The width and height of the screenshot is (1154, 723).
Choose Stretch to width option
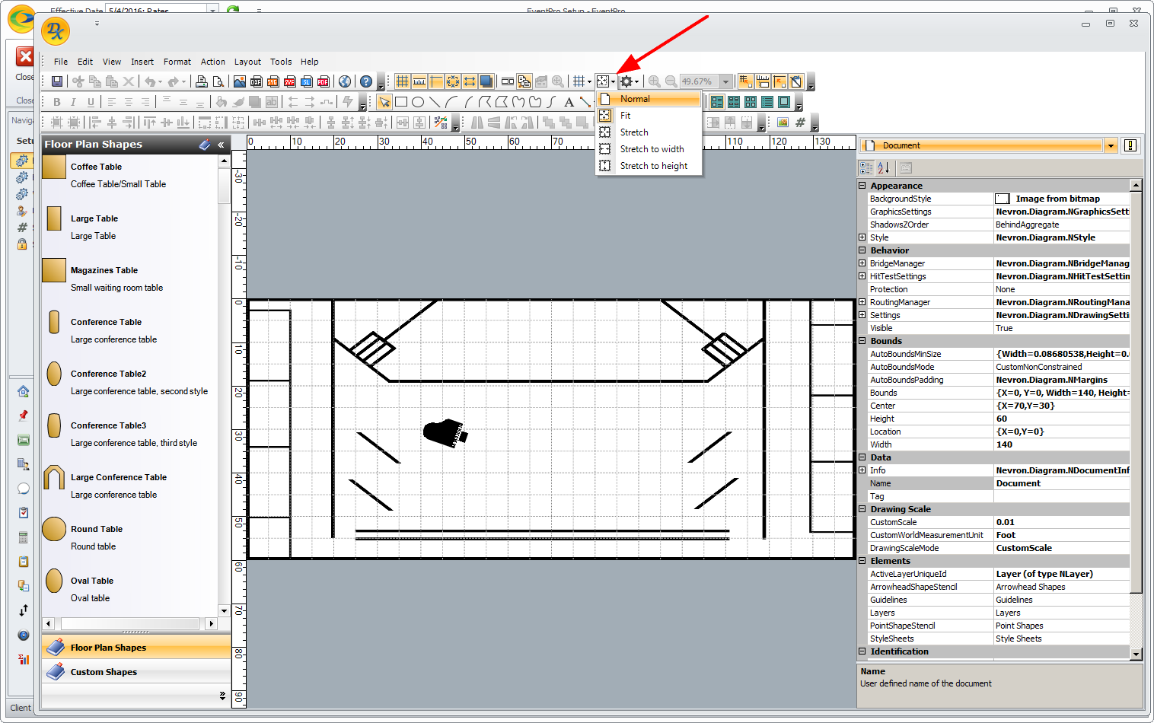coord(649,149)
